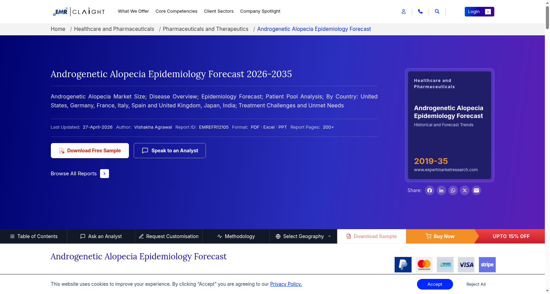The height and width of the screenshot is (294, 550).
Task: Open Methodology tab
Action: pos(236,236)
